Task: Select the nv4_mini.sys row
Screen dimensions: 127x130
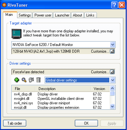Action: coord(61,103)
